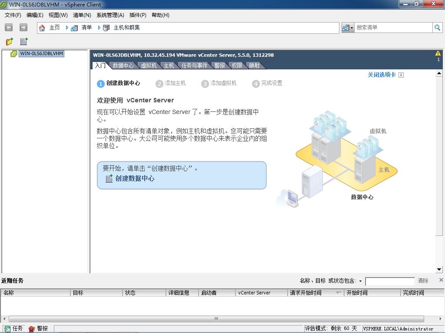This screenshot has width=445, height=333.
Task: Switch to the 权限 tab
Action: pos(237,66)
